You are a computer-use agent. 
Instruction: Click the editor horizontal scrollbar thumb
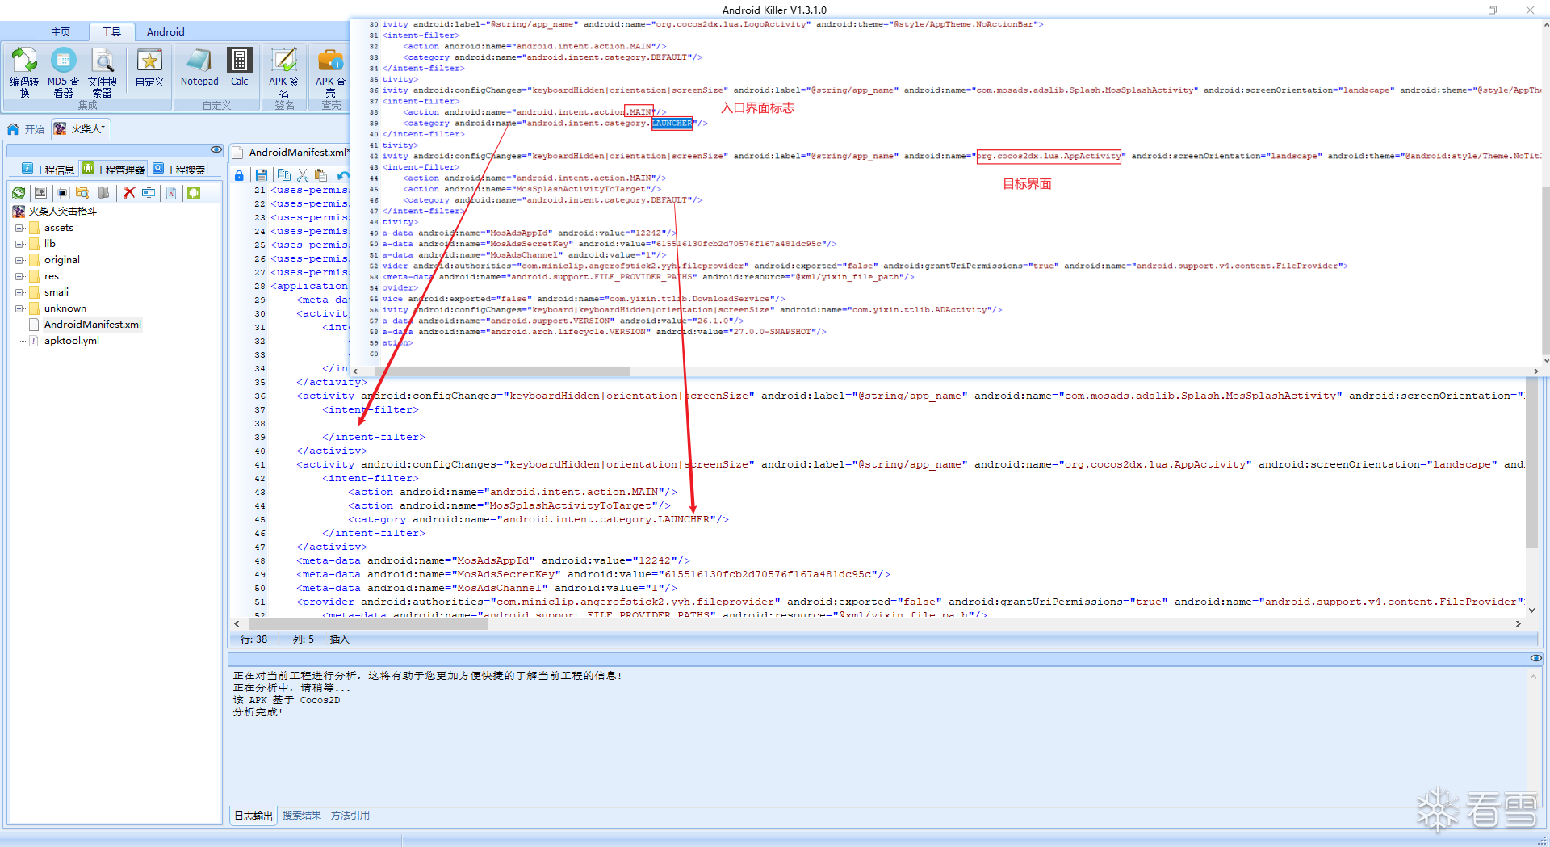(x=367, y=624)
